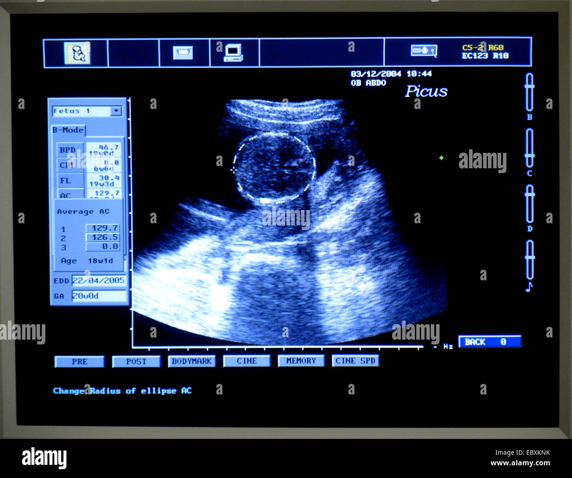The image size is (572, 478).
Task: Click the MEMORY button
Action: click(x=301, y=361)
